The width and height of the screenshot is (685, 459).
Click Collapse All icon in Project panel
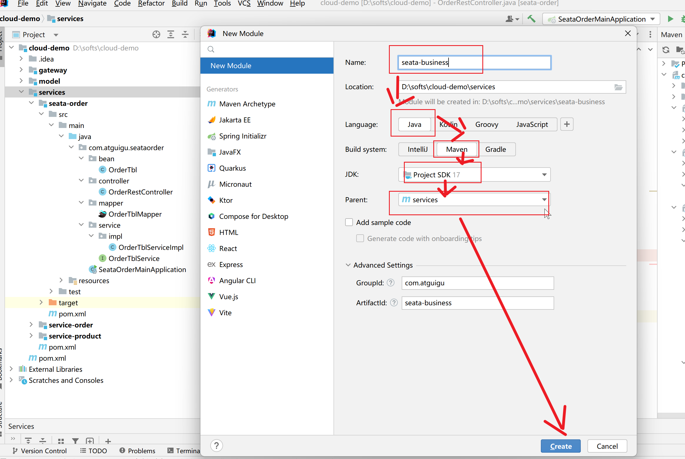click(x=185, y=35)
